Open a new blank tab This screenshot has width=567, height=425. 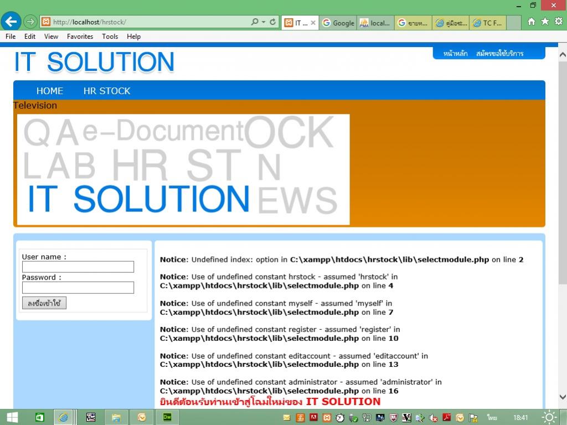pos(513,23)
